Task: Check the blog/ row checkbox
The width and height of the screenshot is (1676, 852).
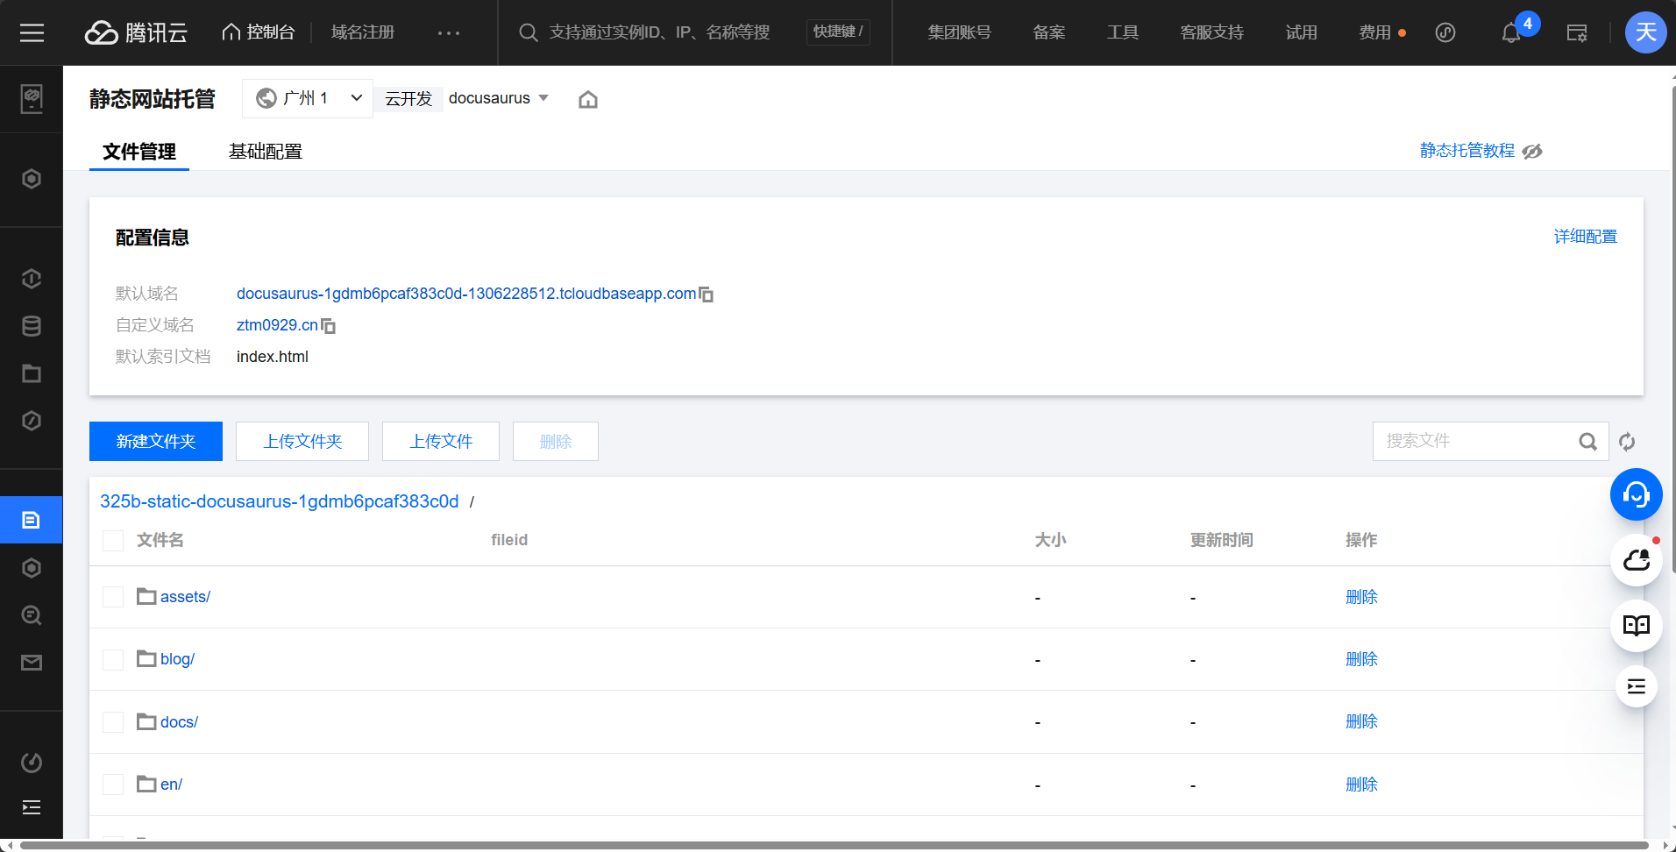Action: 113,659
